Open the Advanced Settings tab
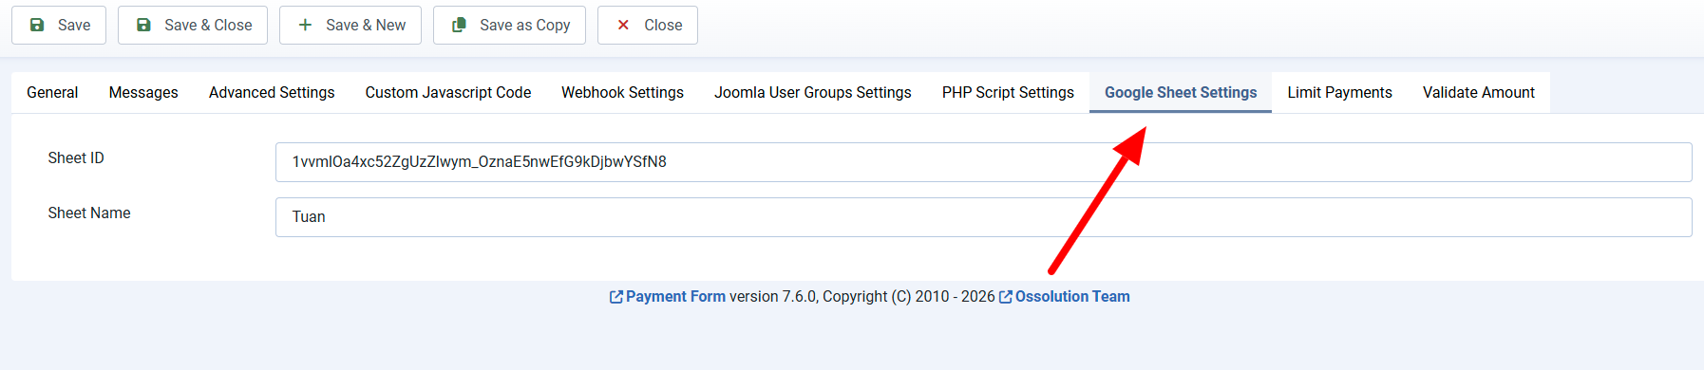 [x=272, y=92]
